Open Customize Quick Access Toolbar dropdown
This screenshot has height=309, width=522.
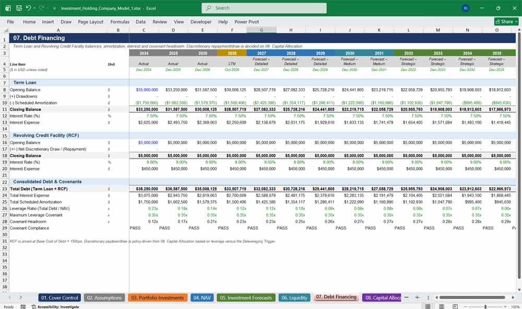(54, 8)
